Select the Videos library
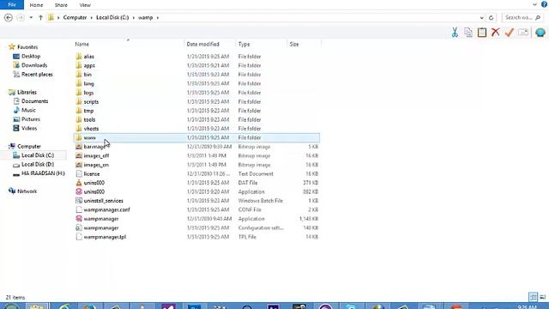The width and height of the screenshot is (549, 309). tap(29, 128)
